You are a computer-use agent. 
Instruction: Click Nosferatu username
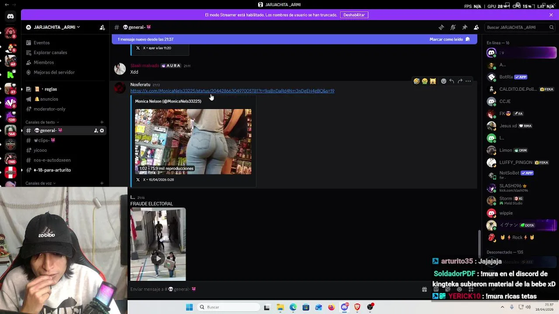click(x=140, y=85)
